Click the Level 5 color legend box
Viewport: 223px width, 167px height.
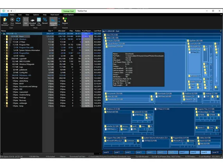(162, 152)
